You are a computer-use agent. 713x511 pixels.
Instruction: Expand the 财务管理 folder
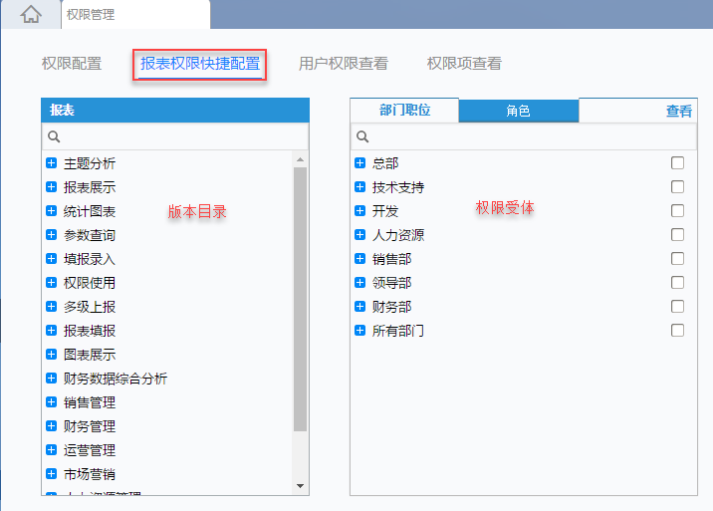(x=52, y=426)
